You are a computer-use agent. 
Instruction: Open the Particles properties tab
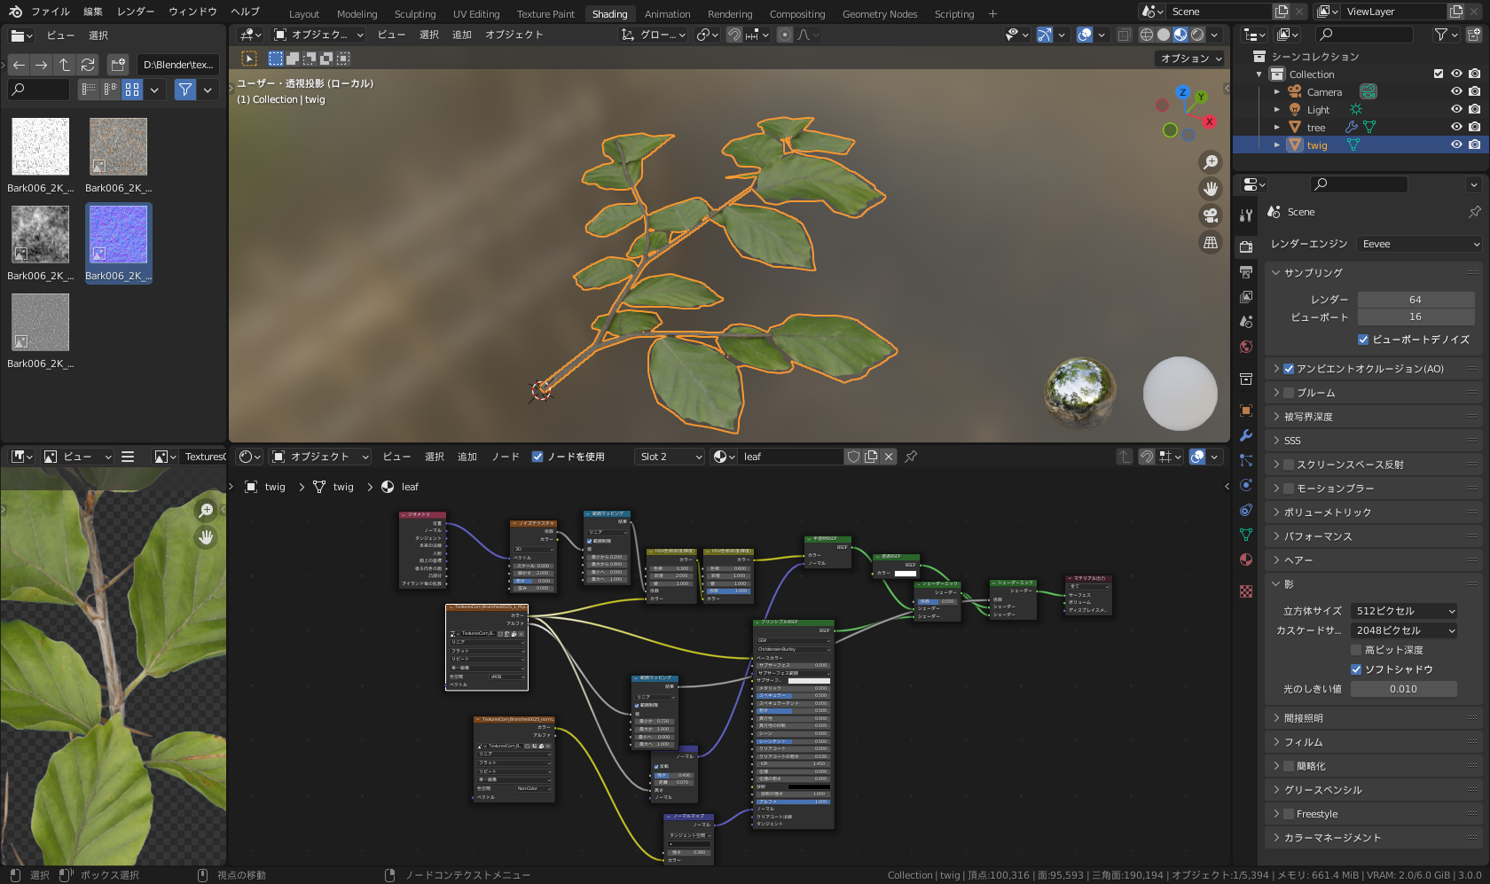point(1246,460)
